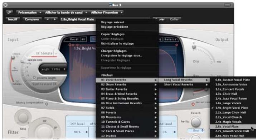
Task: Toggle latency compensation button
Action: coord(47,104)
